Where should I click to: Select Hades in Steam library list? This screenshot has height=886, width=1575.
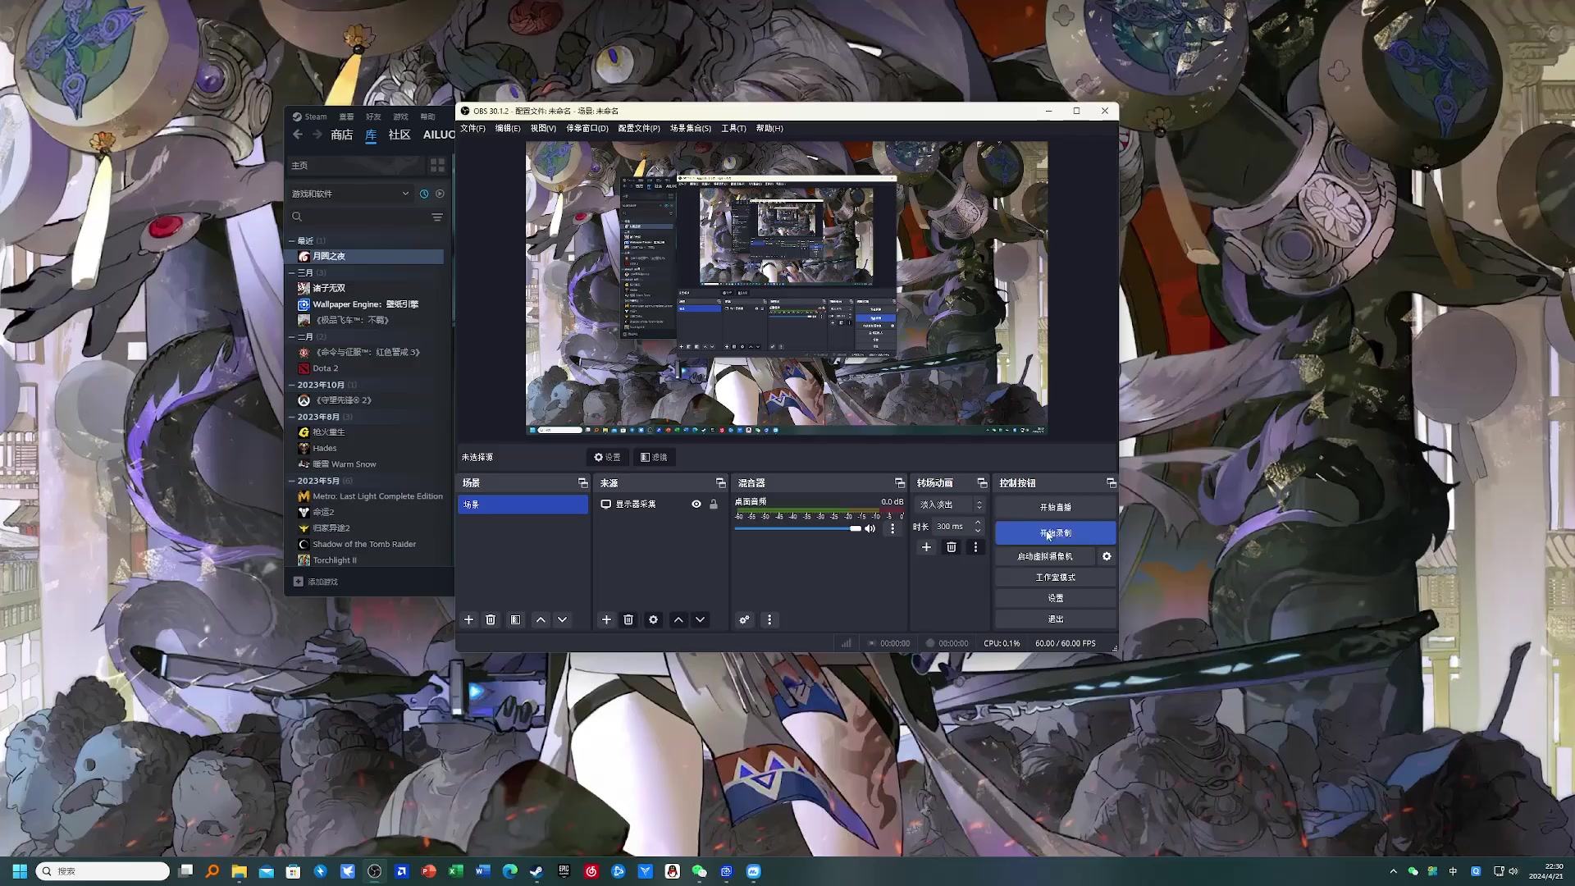tap(325, 448)
